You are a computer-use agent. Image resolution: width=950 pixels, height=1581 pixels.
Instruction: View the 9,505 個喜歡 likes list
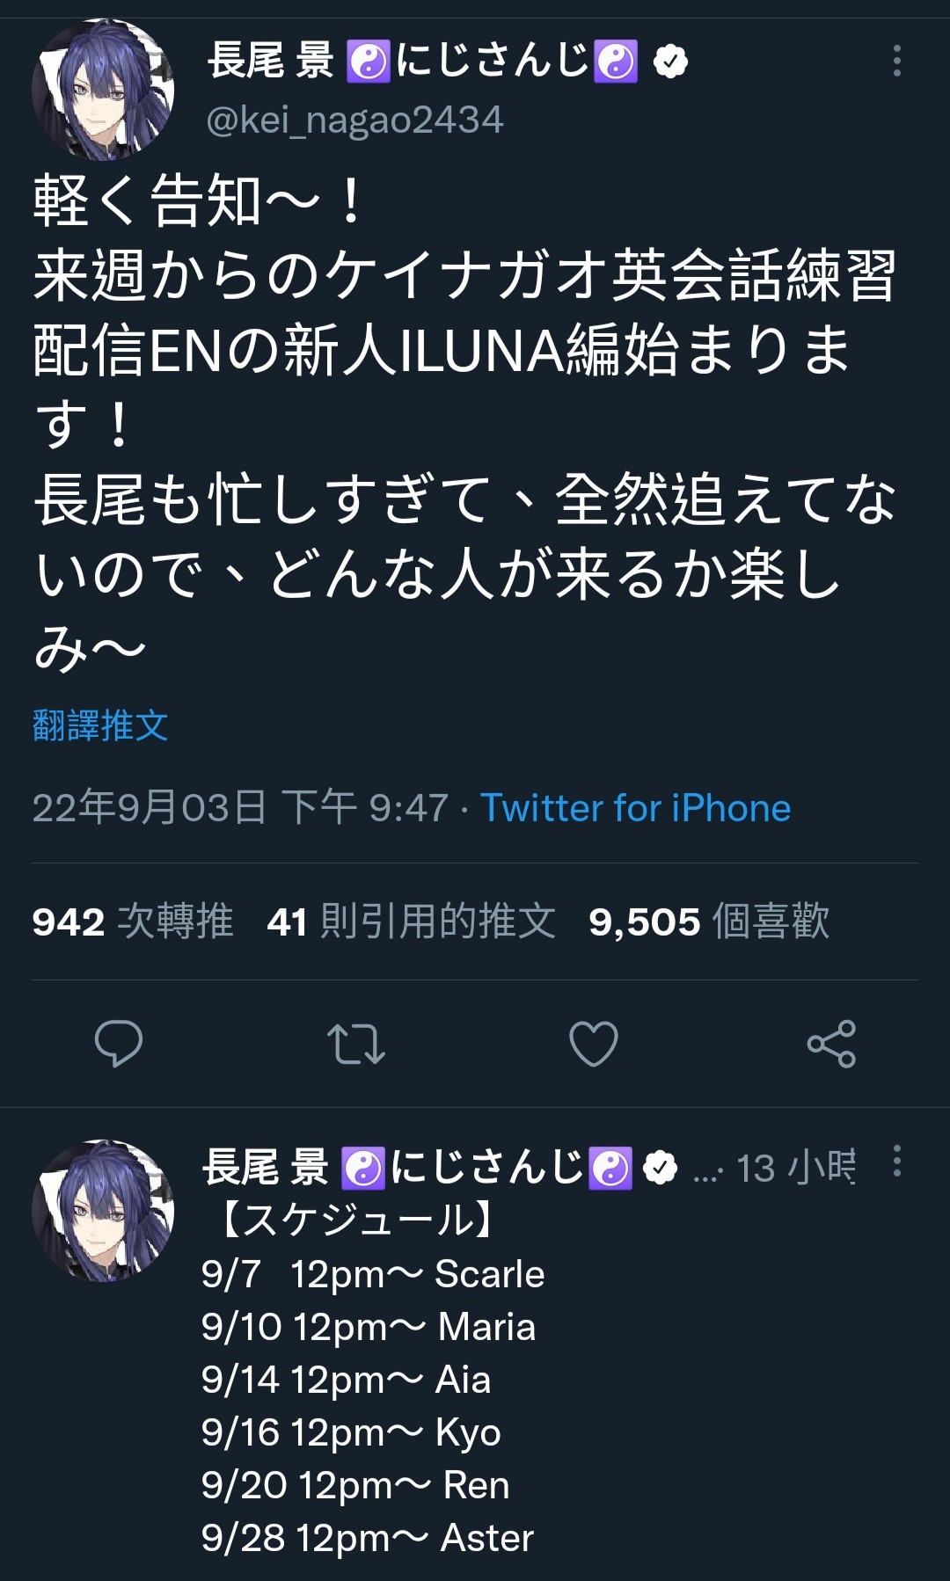point(709,922)
